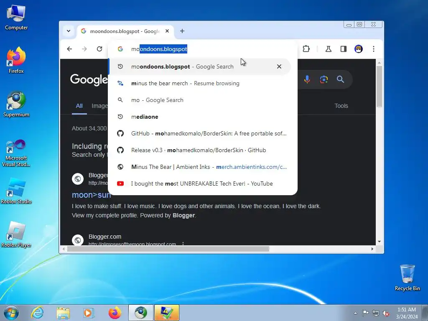Screen dimensions: 428x321
Task: Go back with the browser back arrow
Action: pos(70,49)
